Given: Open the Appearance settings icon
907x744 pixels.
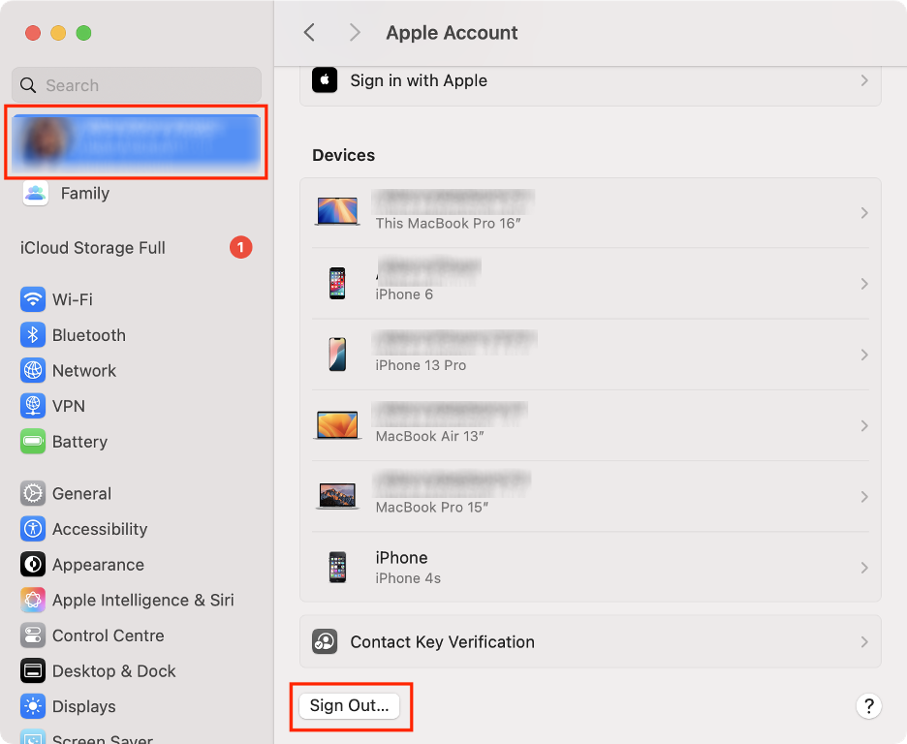Looking at the screenshot, I should pos(33,565).
